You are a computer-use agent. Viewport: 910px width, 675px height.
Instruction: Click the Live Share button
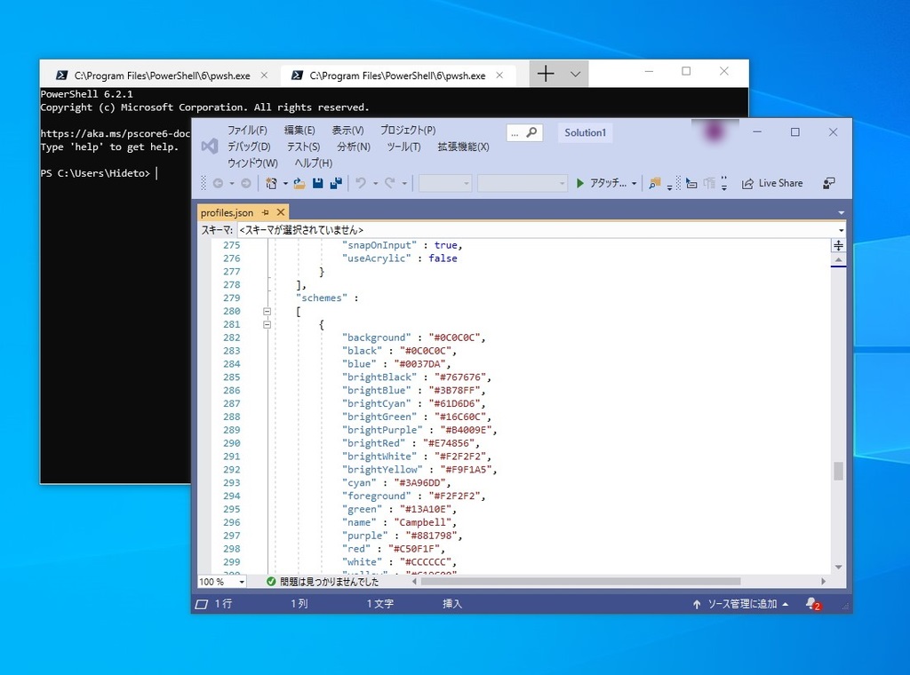click(x=773, y=183)
